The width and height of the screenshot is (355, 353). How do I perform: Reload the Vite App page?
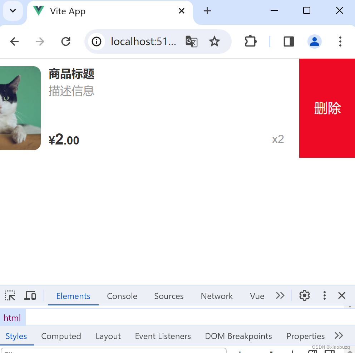click(x=66, y=41)
